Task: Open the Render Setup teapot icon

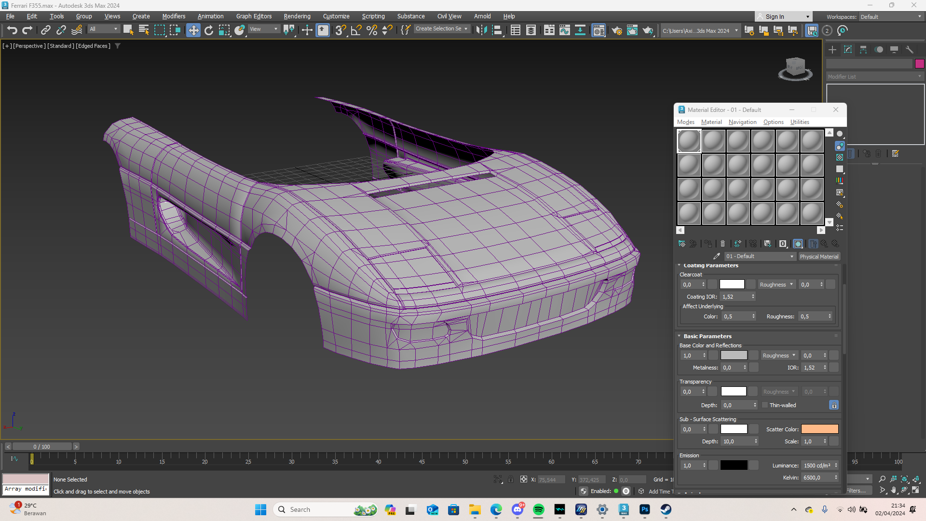Action: [x=616, y=30]
